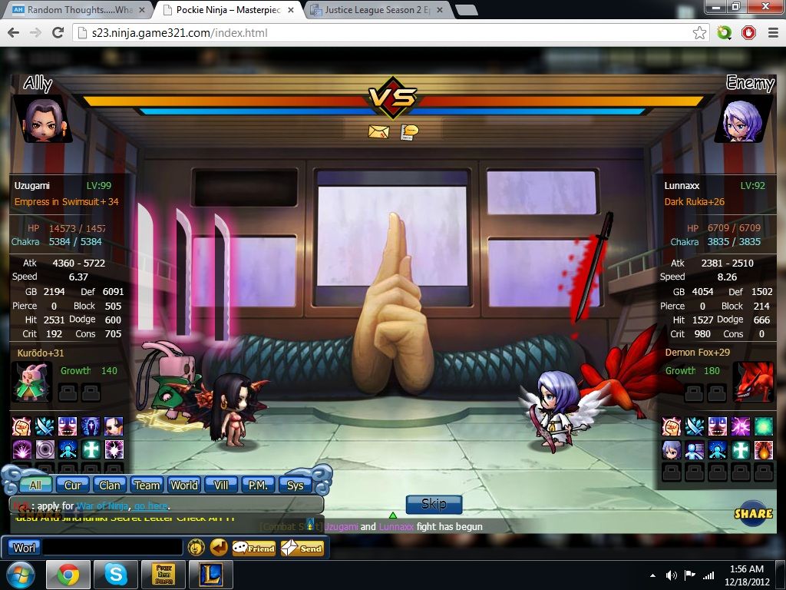
Task: Select ally's purple-white flare skill icon
Action: tap(114, 449)
